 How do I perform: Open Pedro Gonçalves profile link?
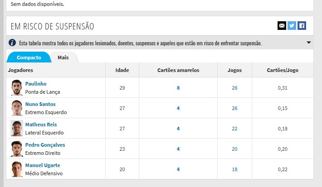(x=45, y=145)
